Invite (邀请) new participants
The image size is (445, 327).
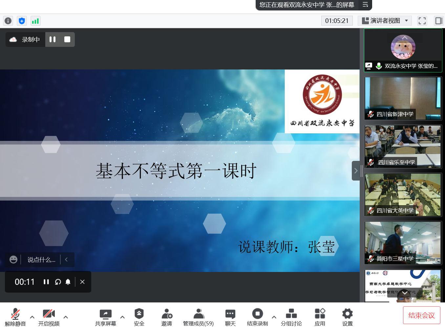[x=167, y=317]
